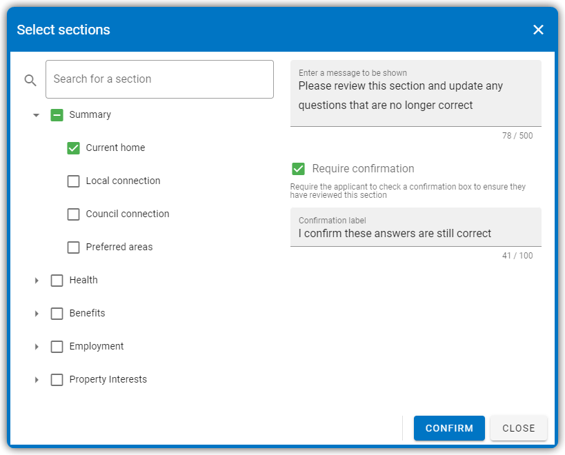Tick the Benefits section checkbox
The image size is (565, 455).
point(57,314)
